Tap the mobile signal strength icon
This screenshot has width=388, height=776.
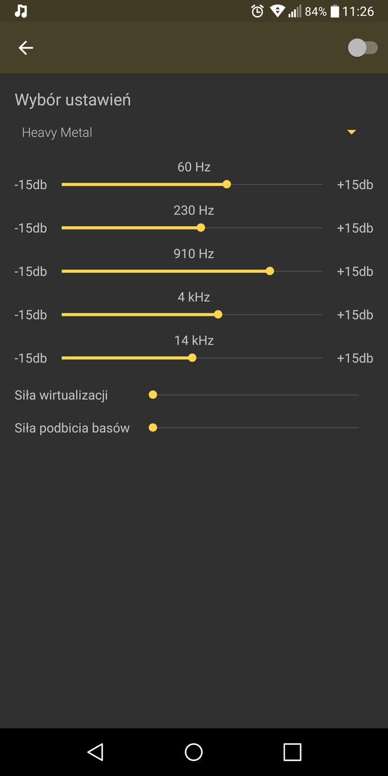tap(295, 11)
